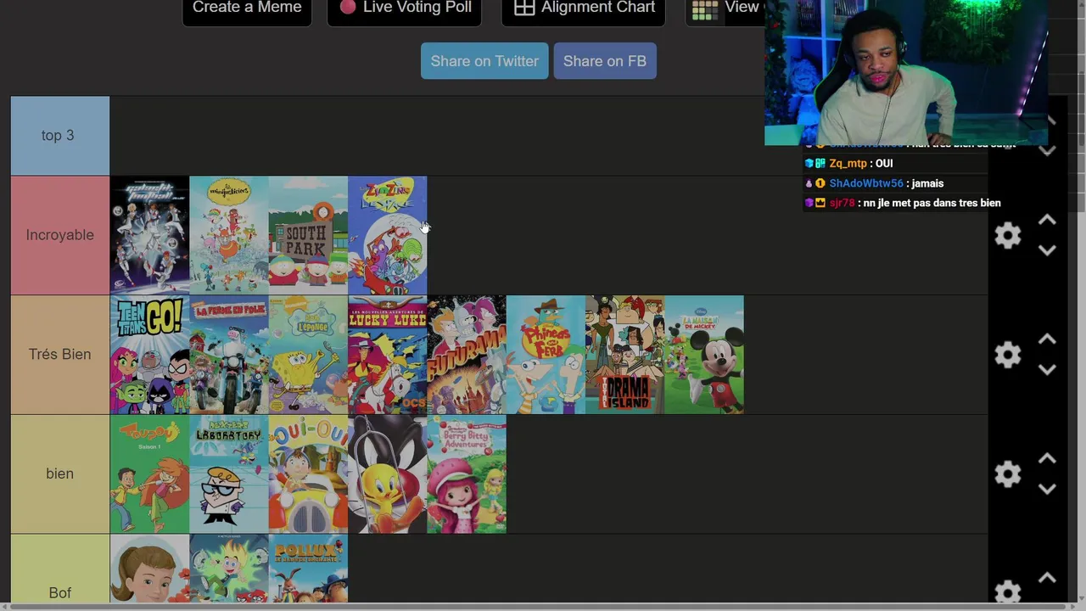Image resolution: width=1086 pixels, height=611 pixels.
Task: Select La Ferme en Folie poster
Action: click(228, 355)
